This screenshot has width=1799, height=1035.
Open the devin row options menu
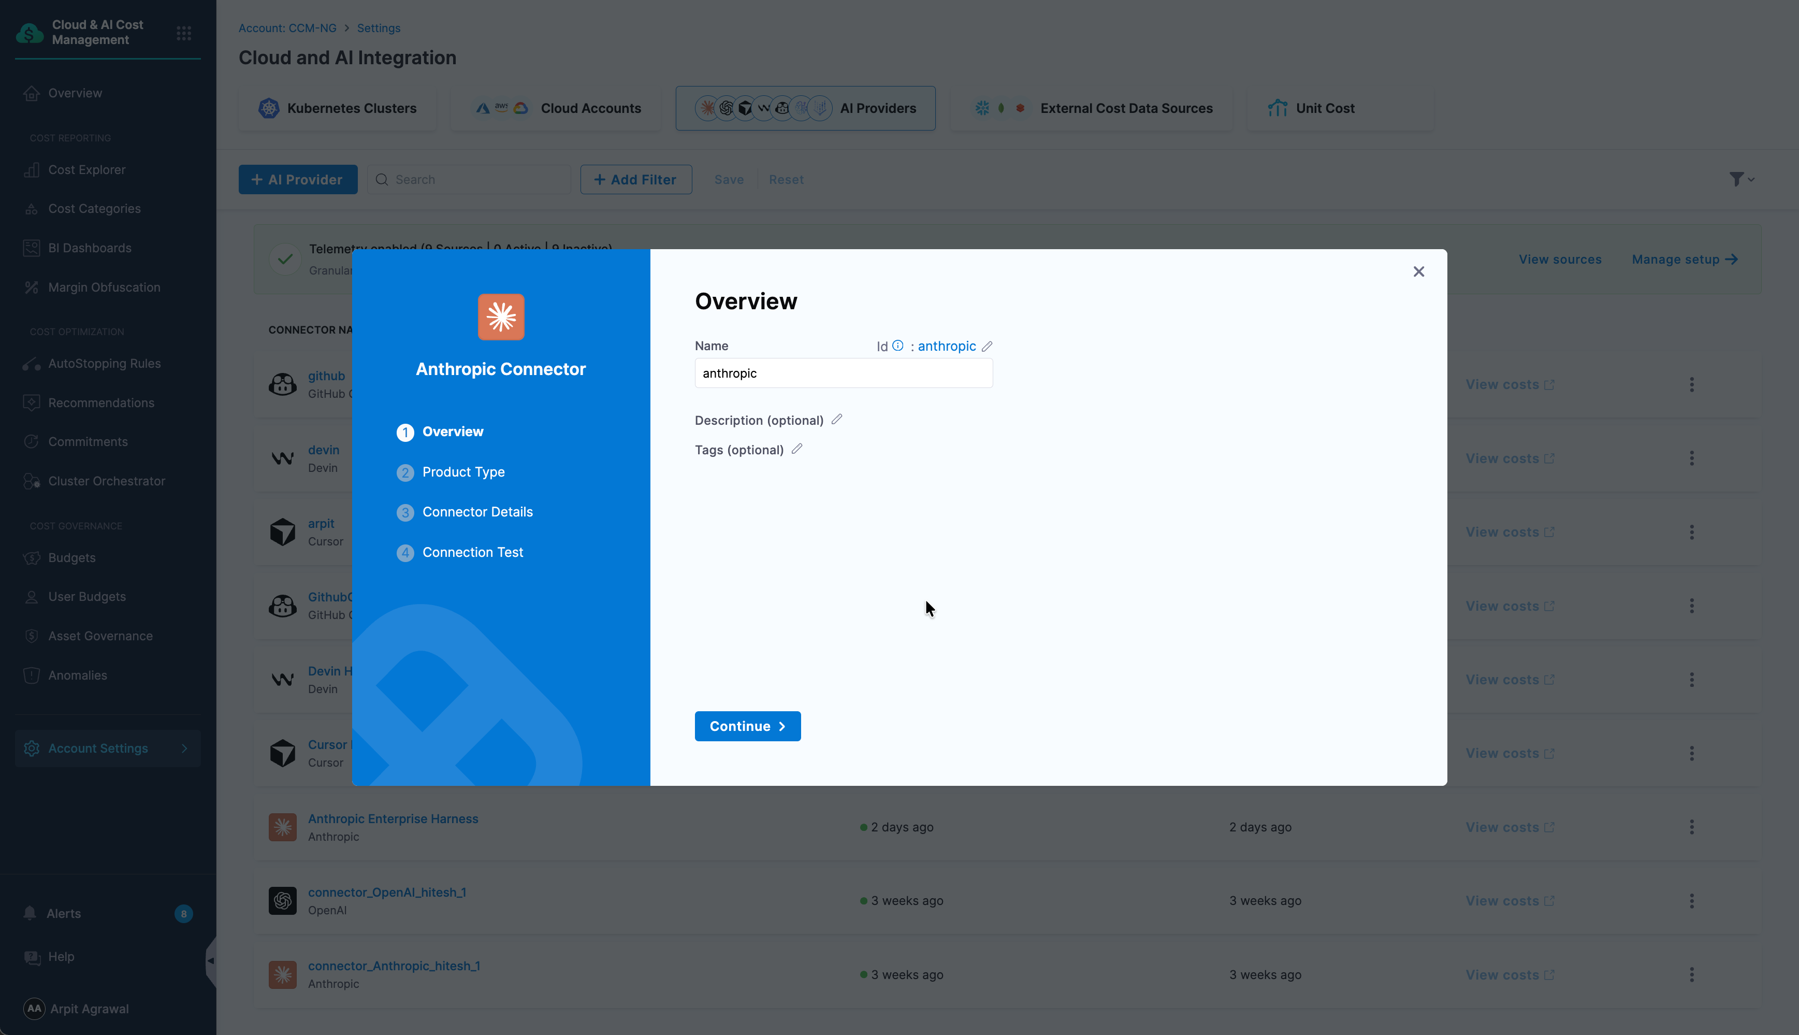[x=1691, y=458]
